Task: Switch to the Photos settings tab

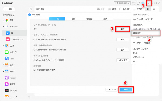Action: click(73, 19)
